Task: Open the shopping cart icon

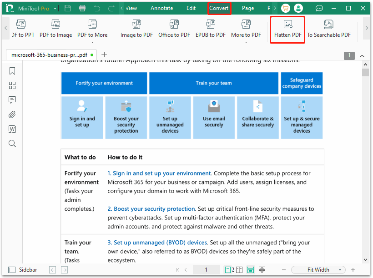Action: [x=285, y=8]
